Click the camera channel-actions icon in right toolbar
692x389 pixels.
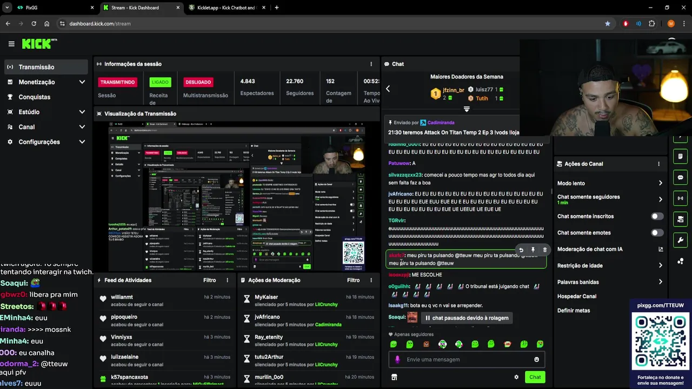[x=680, y=219]
